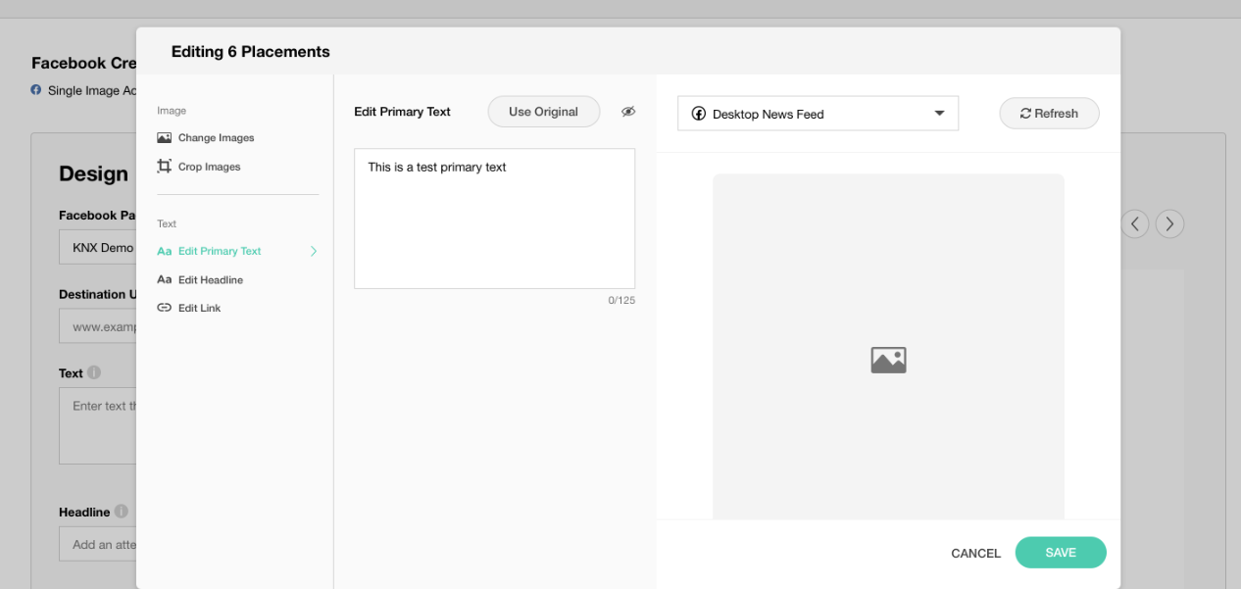The image size is (1241, 589).
Task: Click the green Save button
Action: click(1061, 553)
